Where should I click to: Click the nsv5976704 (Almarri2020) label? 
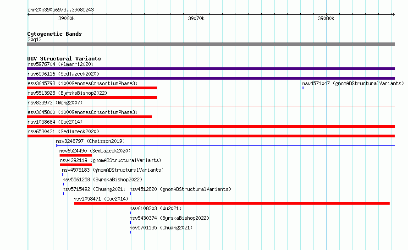[61, 64]
